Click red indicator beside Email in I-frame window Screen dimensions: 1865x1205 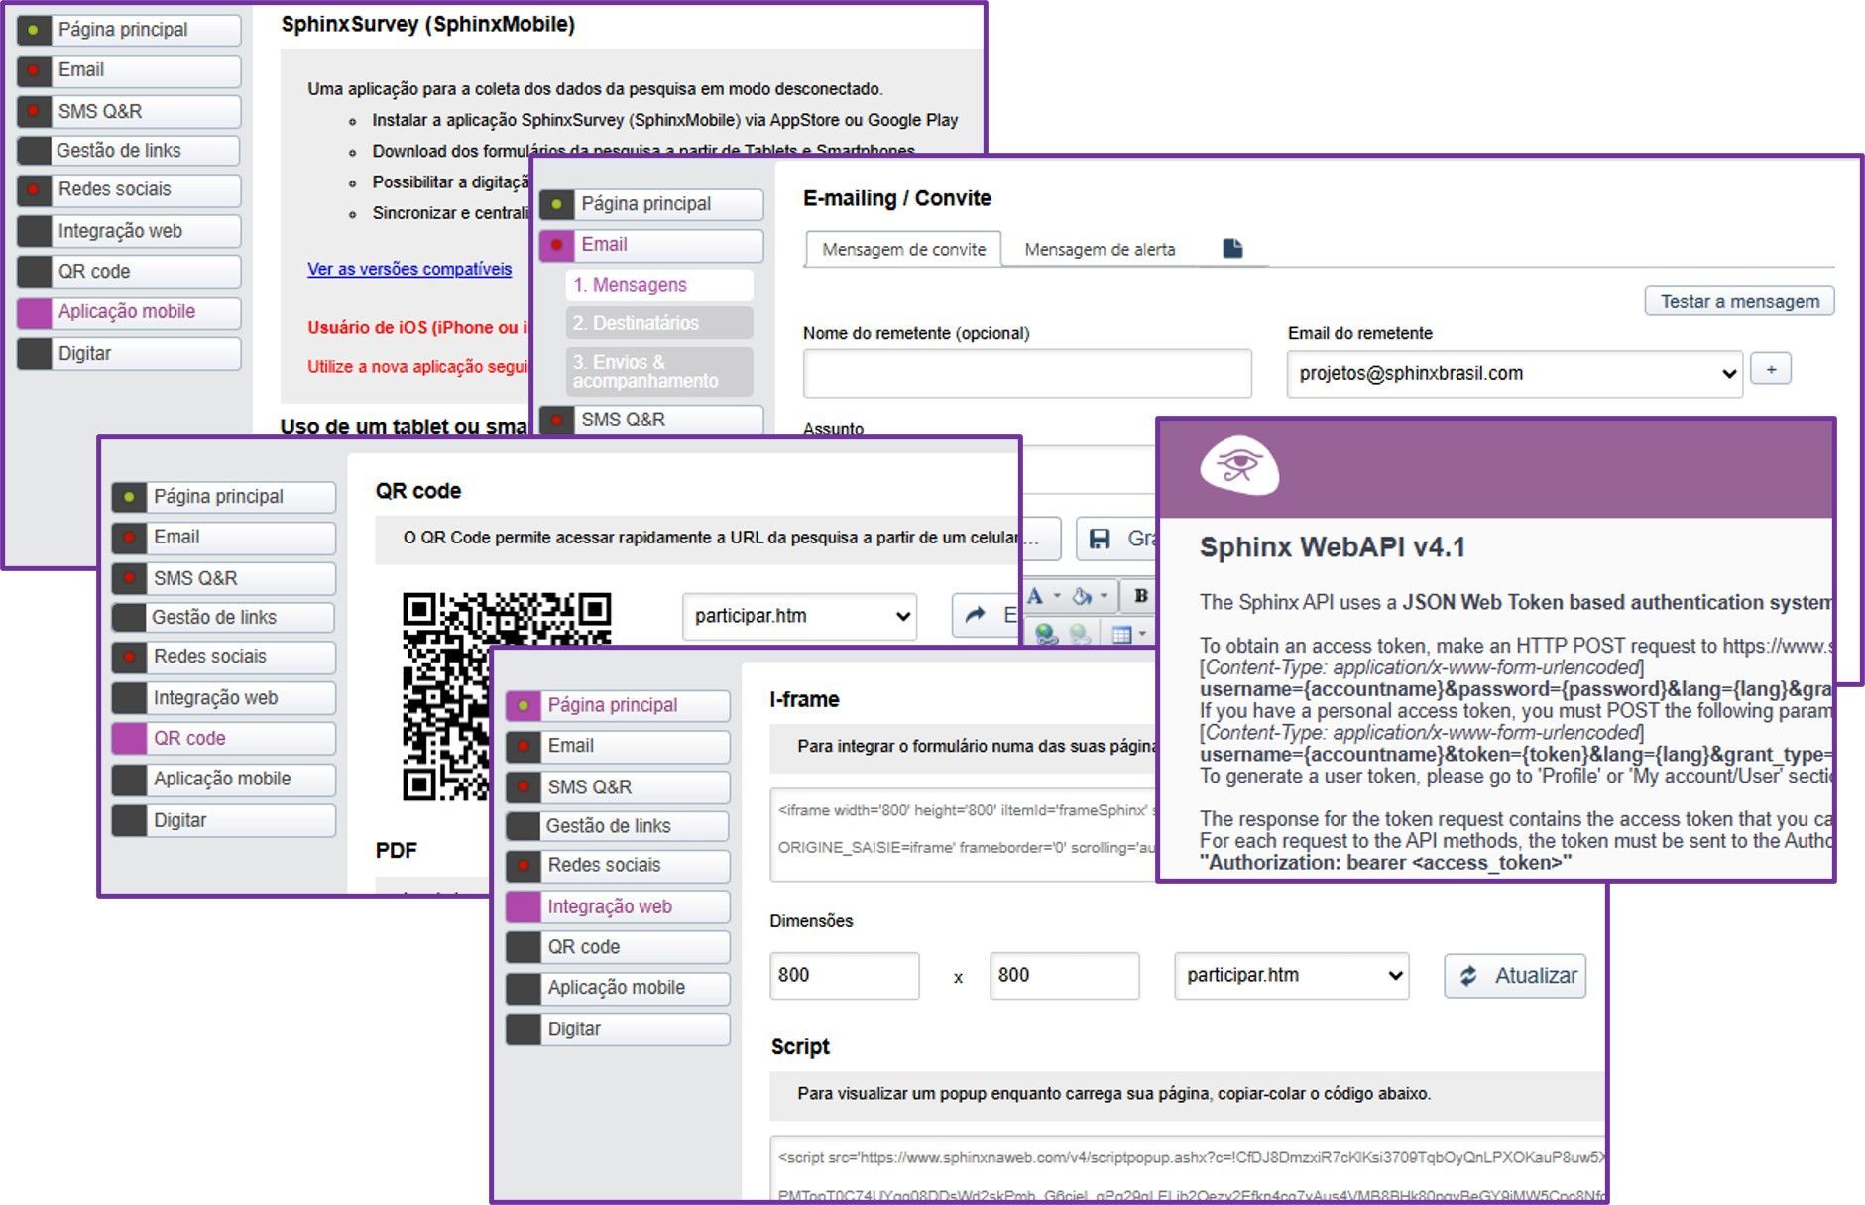[x=524, y=746]
